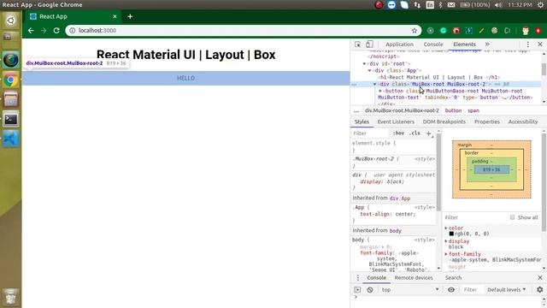Close the DevTools panel
Viewport: 547px width, 308px height.
540,44
